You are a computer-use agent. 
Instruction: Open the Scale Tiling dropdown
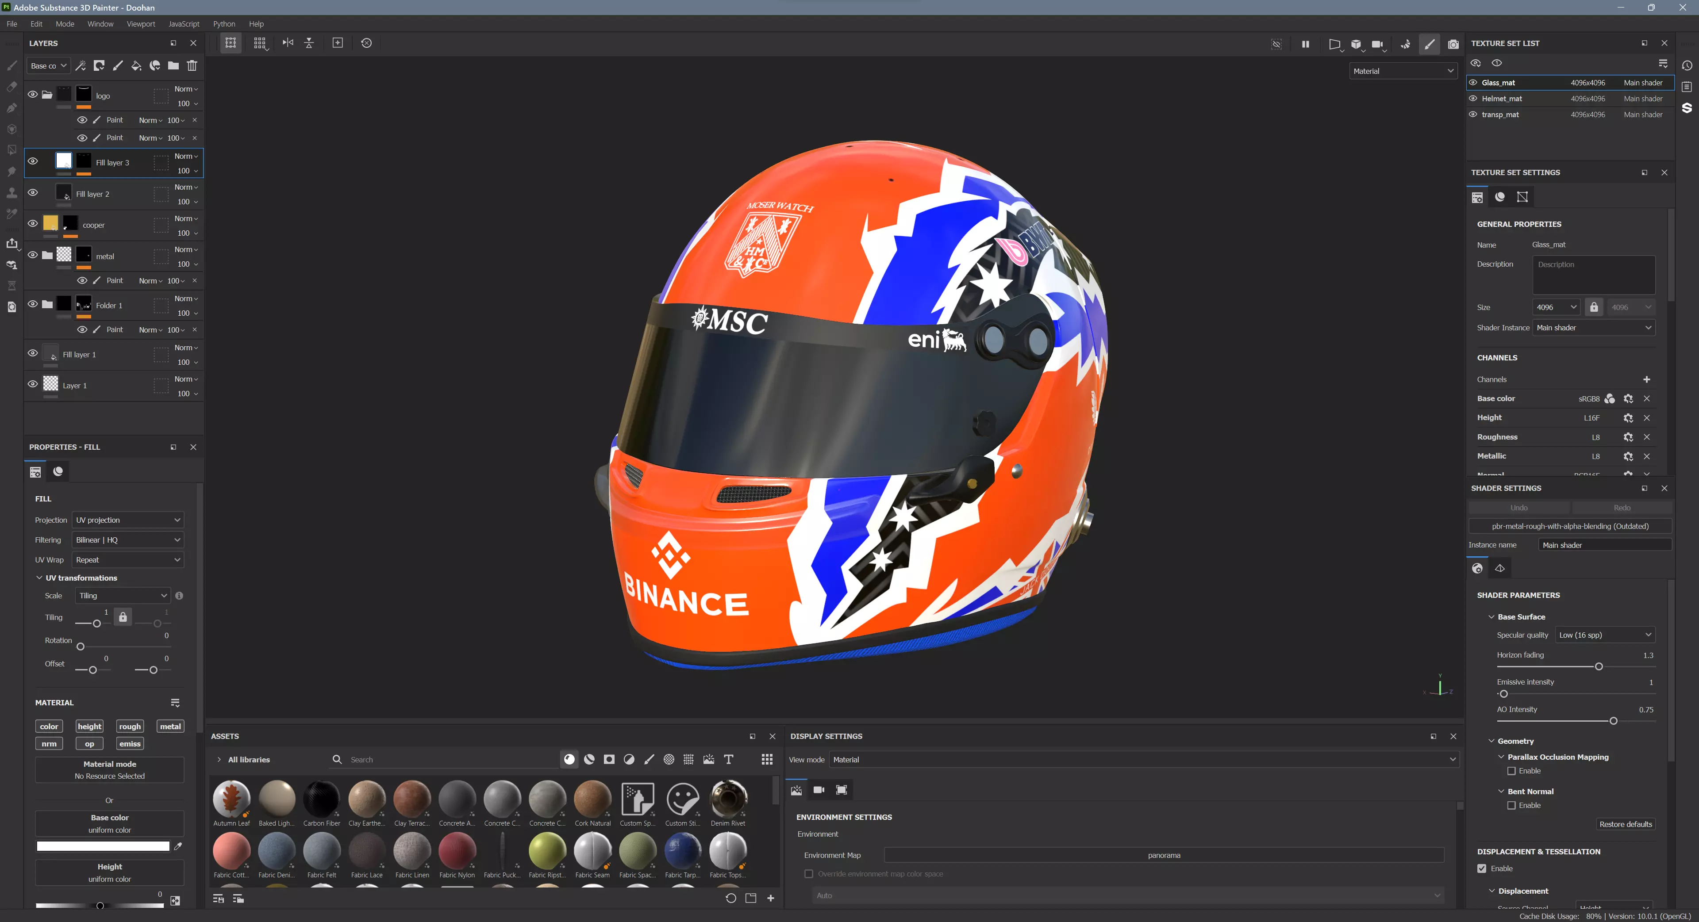(123, 596)
